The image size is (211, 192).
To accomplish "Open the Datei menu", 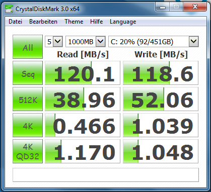I will point(15,22).
